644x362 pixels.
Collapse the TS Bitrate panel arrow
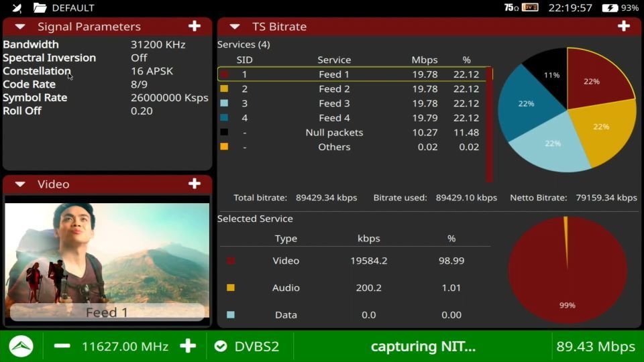(x=235, y=27)
